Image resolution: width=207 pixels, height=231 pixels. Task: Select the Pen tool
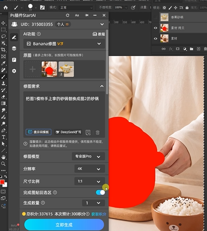(3, 130)
